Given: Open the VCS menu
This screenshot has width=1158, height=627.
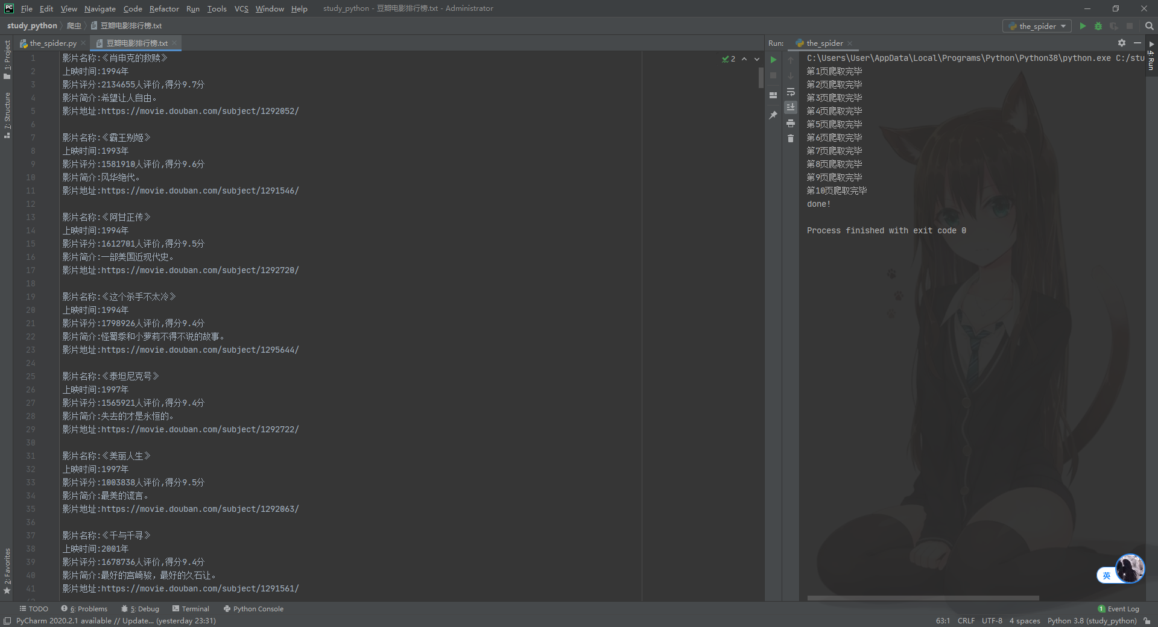Looking at the screenshot, I should coord(241,8).
